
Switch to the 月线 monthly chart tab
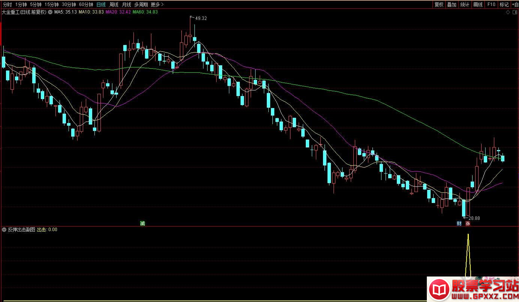click(127, 5)
